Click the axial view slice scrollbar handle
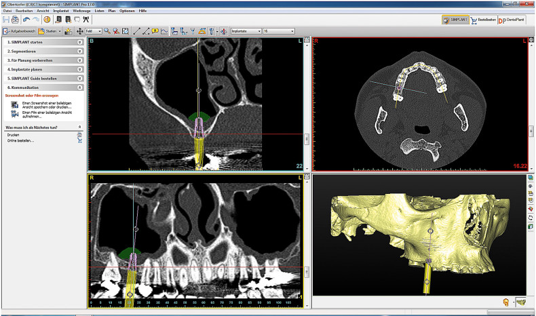Viewport: 536px width, 316px height. pos(531,130)
